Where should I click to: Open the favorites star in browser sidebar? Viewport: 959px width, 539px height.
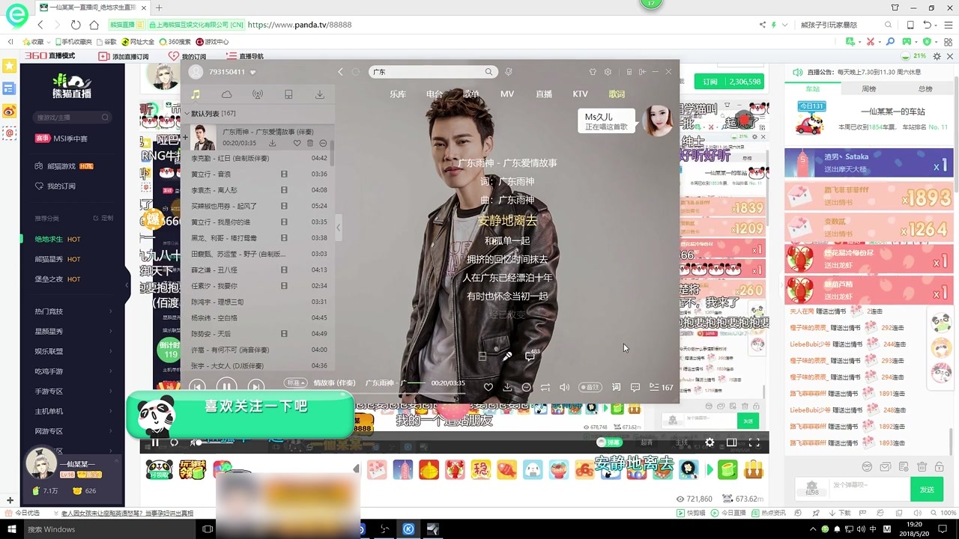coord(9,66)
